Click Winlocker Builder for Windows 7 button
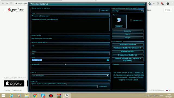This screenshot has width=174, height=98. [x=128, y=48]
